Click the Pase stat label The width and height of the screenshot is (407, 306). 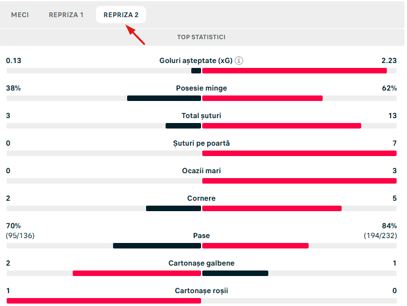[x=201, y=235]
